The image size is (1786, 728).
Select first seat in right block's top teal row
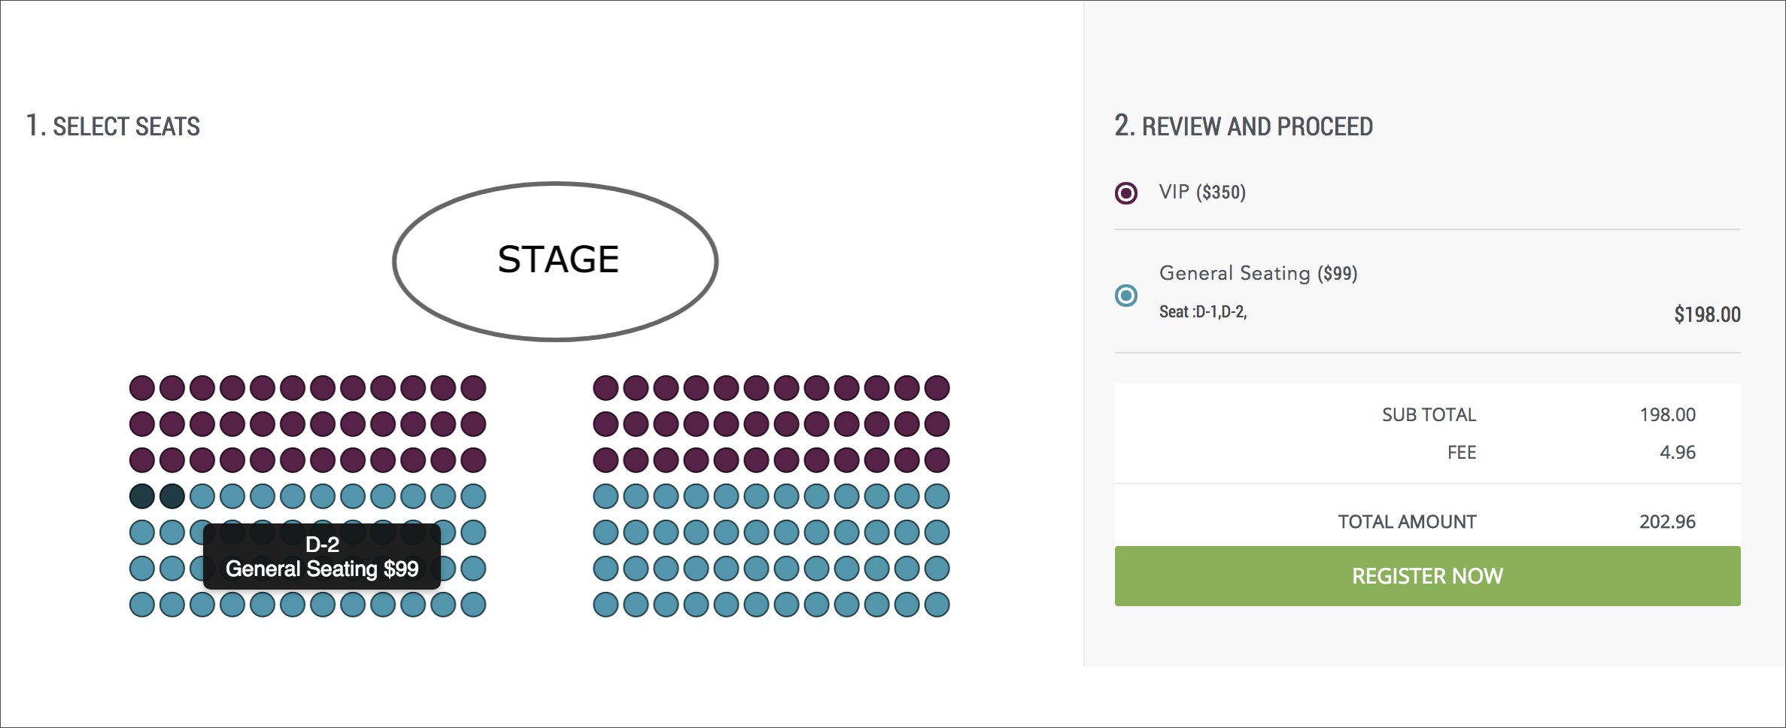606,496
